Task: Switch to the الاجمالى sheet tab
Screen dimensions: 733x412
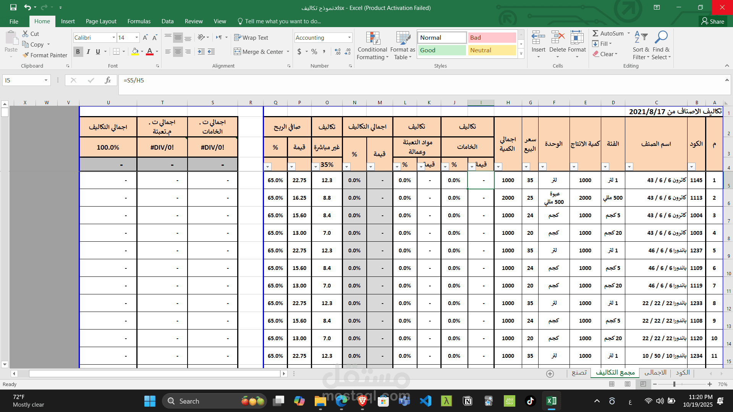Action: point(655,373)
